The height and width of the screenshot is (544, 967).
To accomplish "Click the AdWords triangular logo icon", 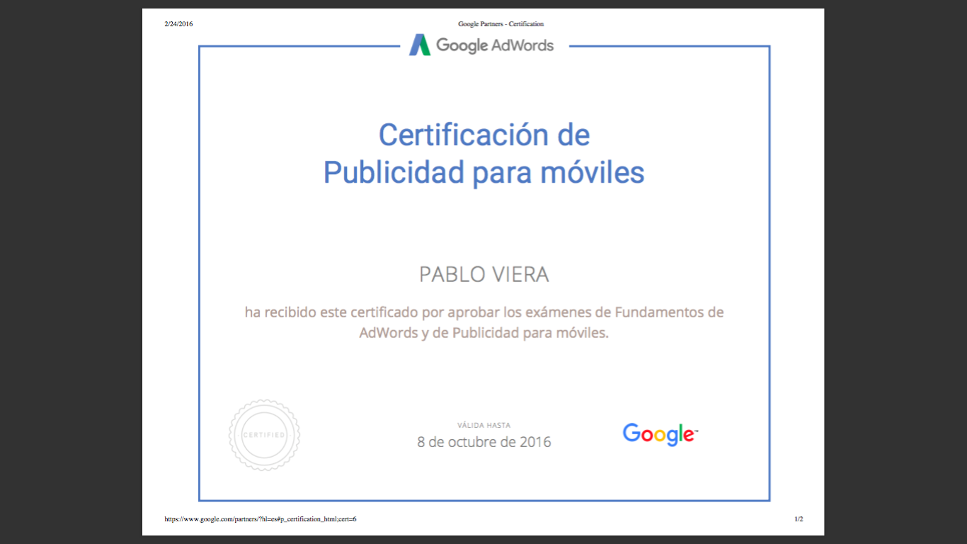I will tap(420, 45).
